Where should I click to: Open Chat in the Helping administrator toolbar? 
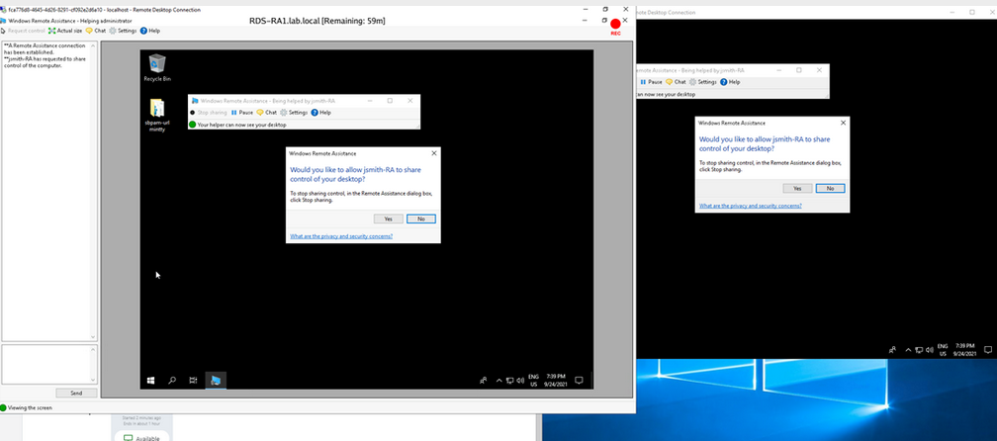tap(96, 31)
